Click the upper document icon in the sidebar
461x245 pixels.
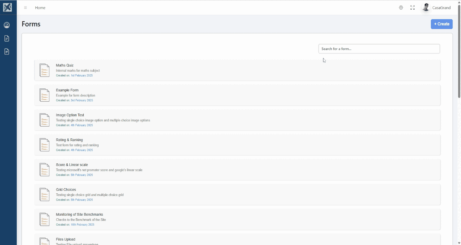point(7,39)
